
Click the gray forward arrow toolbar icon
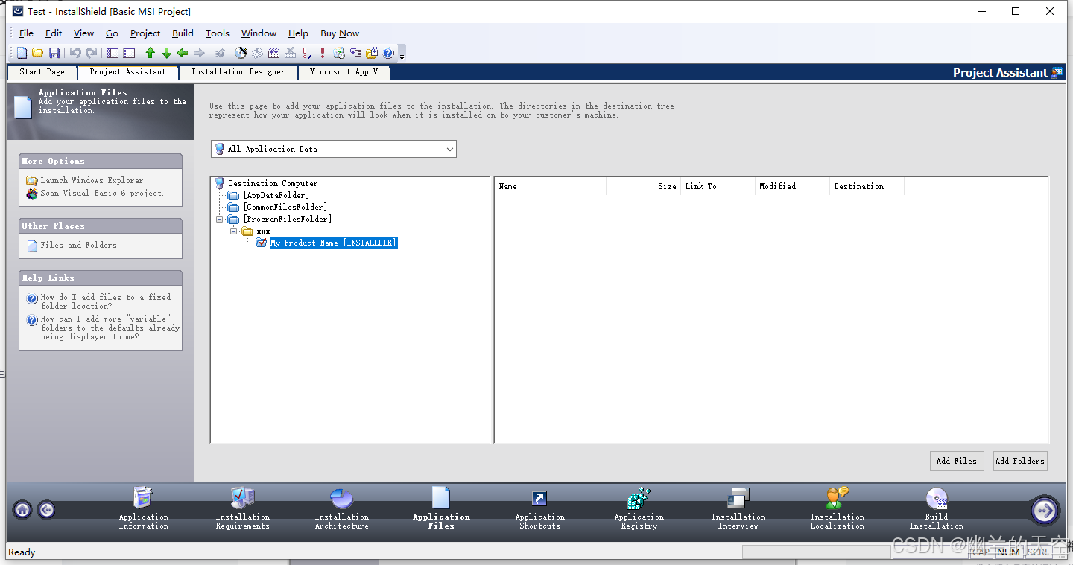pyautogui.click(x=199, y=53)
